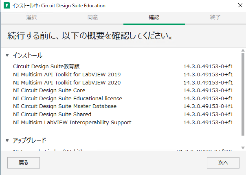Close the installer window
Image resolution: width=246 pixels, height=175 pixels.
pyautogui.click(x=240, y=5)
